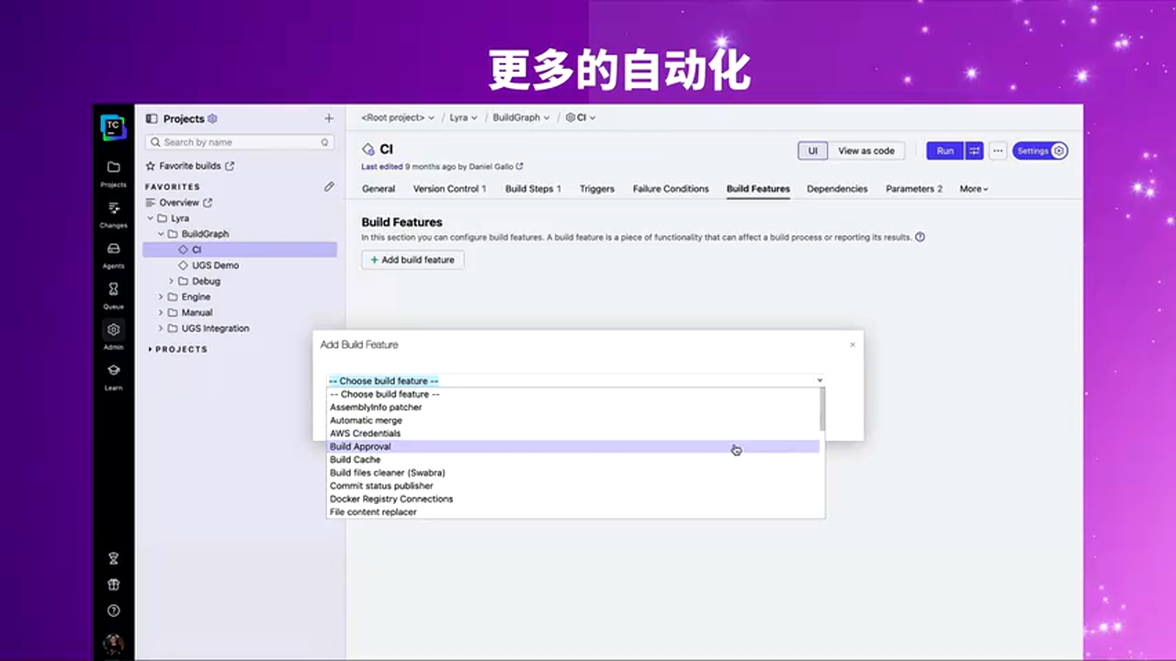Click the Run button
Screen dimensions: 1176x661
[944, 151]
